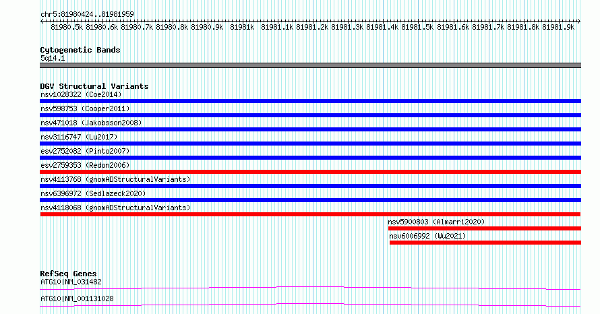Click the 81981.7k ruler tick label
This screenshot has height=314, width=600.
[x=488, y=27]
